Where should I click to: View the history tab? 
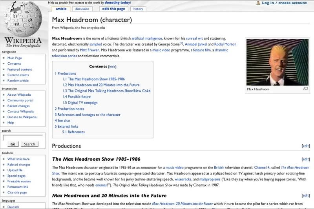coord(138,9)
